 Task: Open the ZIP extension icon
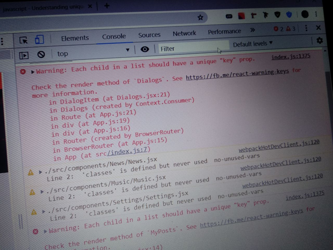tap(229, 16)
